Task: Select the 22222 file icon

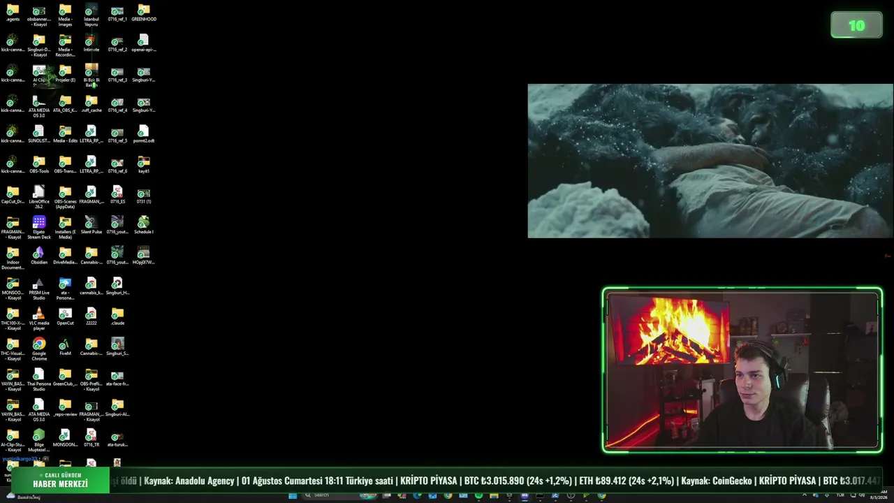Action: pos(91,317)
